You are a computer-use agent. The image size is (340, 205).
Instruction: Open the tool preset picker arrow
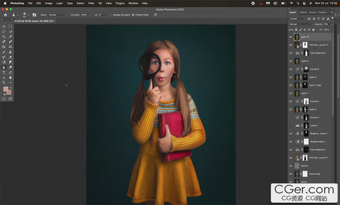click(x=18, y=15)
